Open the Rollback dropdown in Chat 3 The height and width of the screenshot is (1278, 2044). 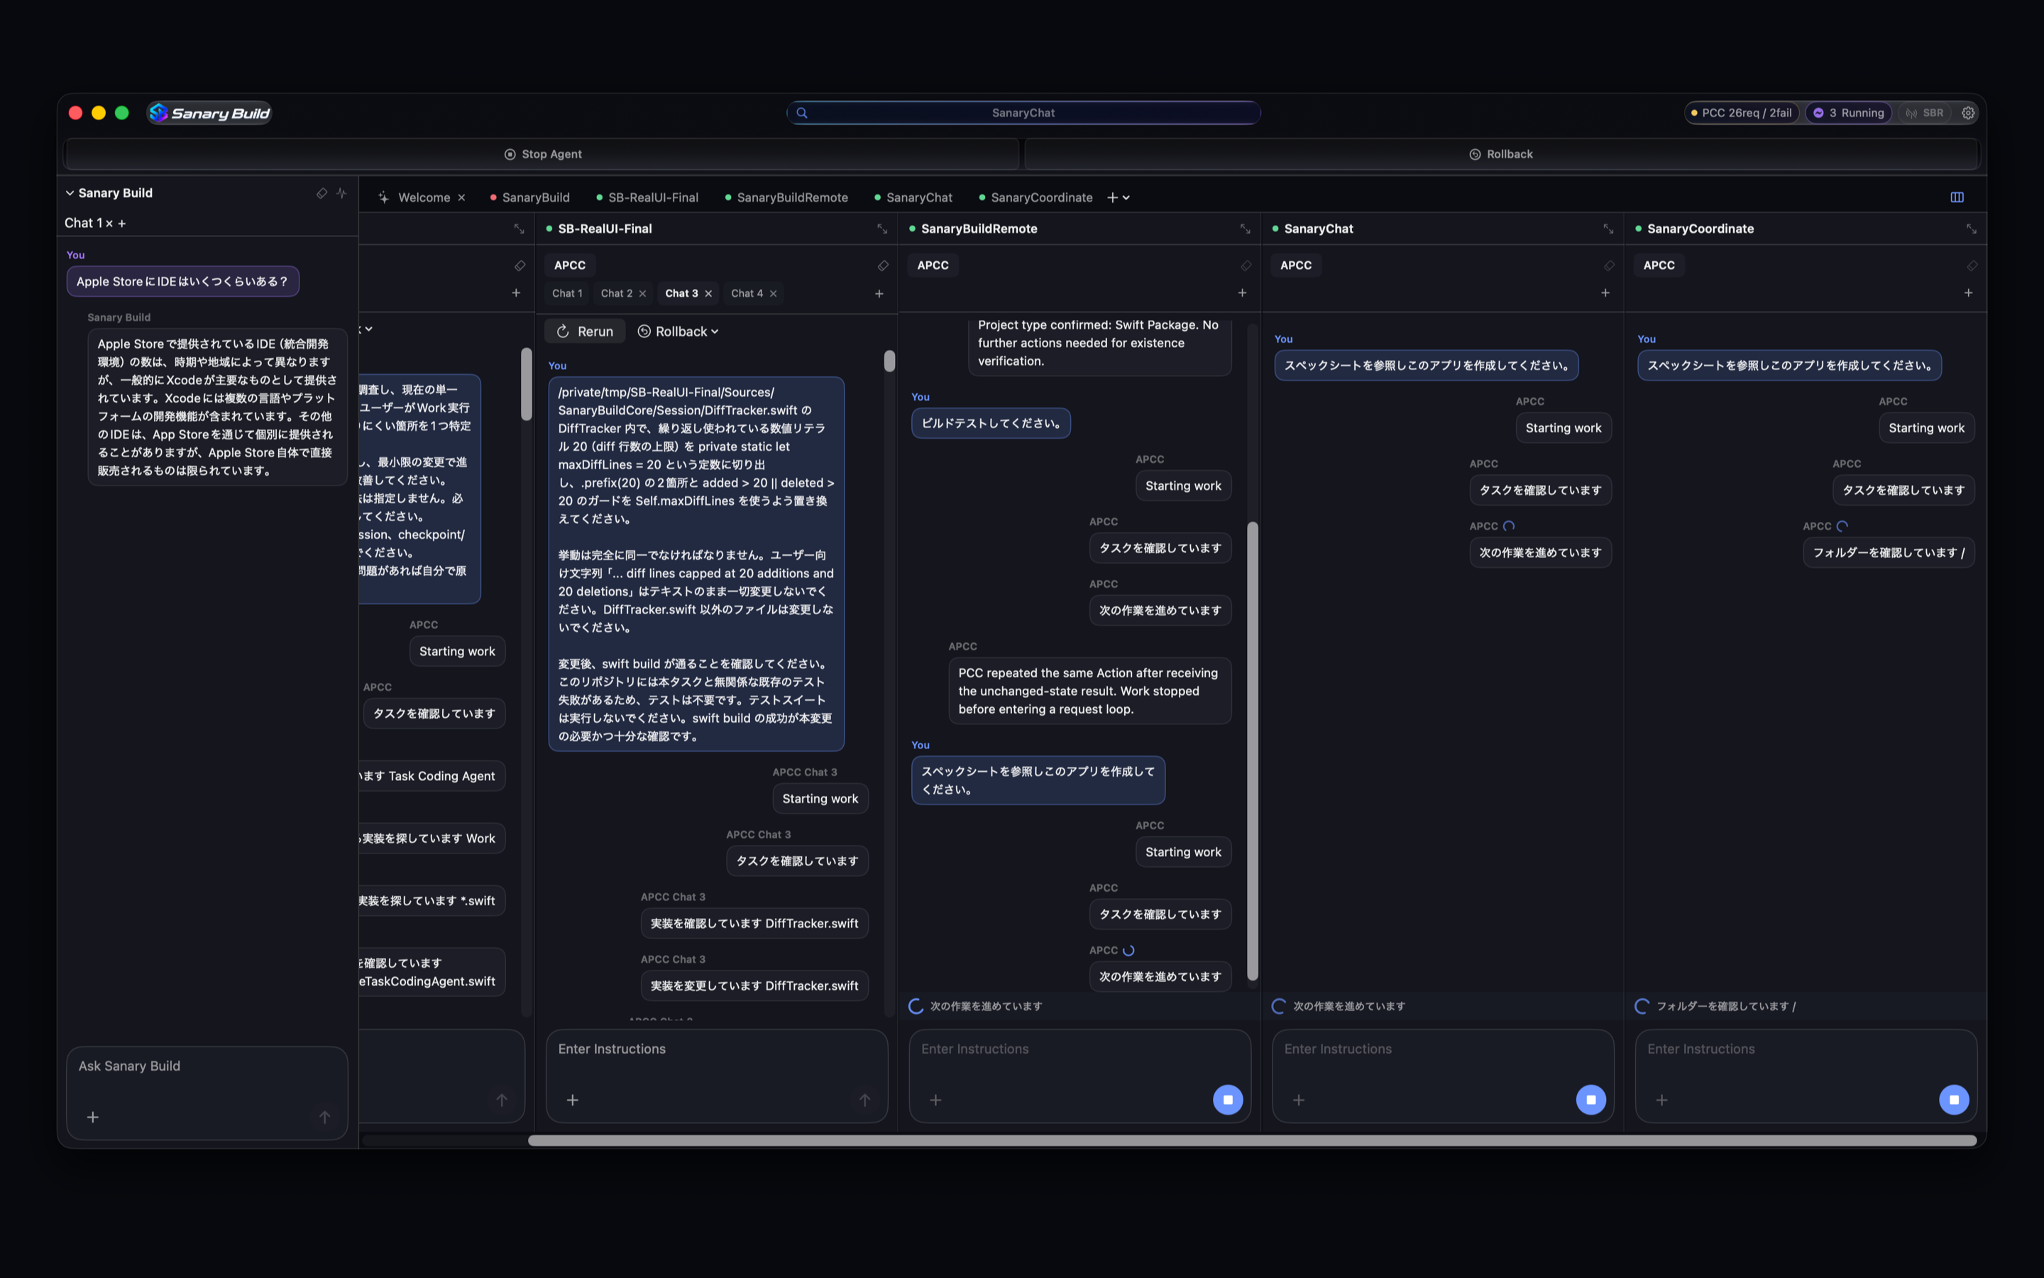(678, 332)
